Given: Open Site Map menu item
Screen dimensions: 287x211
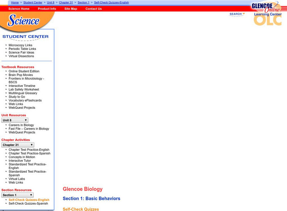Looking at the screenshot, I should [71, 9].
